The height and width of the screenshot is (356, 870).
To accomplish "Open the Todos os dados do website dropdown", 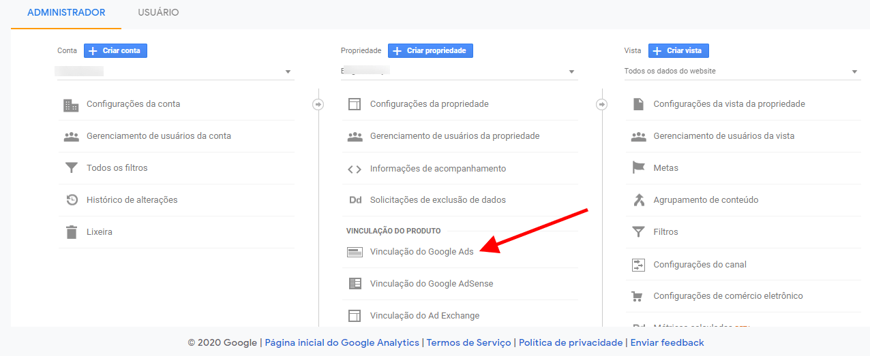I will tap(742, 71).
